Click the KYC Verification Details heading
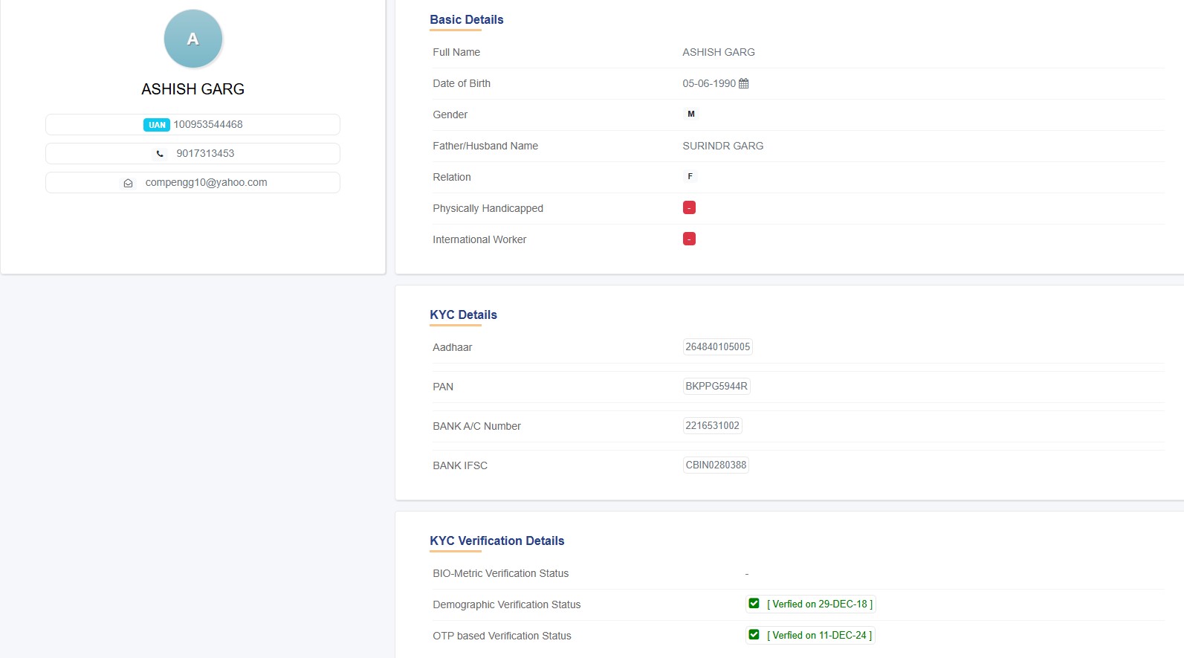Image resolution: width=1184 pixels, height=658 pixels. [x=496, y=541]
